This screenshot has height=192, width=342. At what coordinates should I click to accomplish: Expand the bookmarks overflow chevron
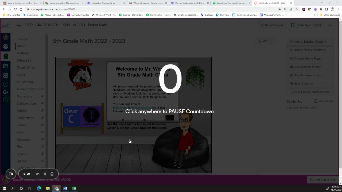315,15
